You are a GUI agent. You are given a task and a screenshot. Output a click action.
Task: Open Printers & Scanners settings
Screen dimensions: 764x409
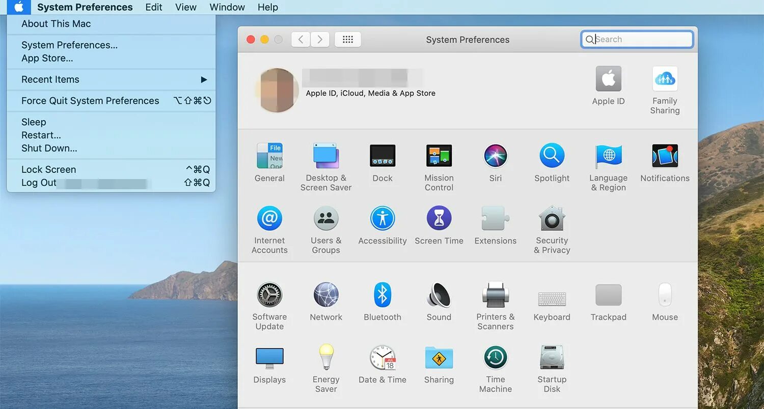click(x=496, y=306)
